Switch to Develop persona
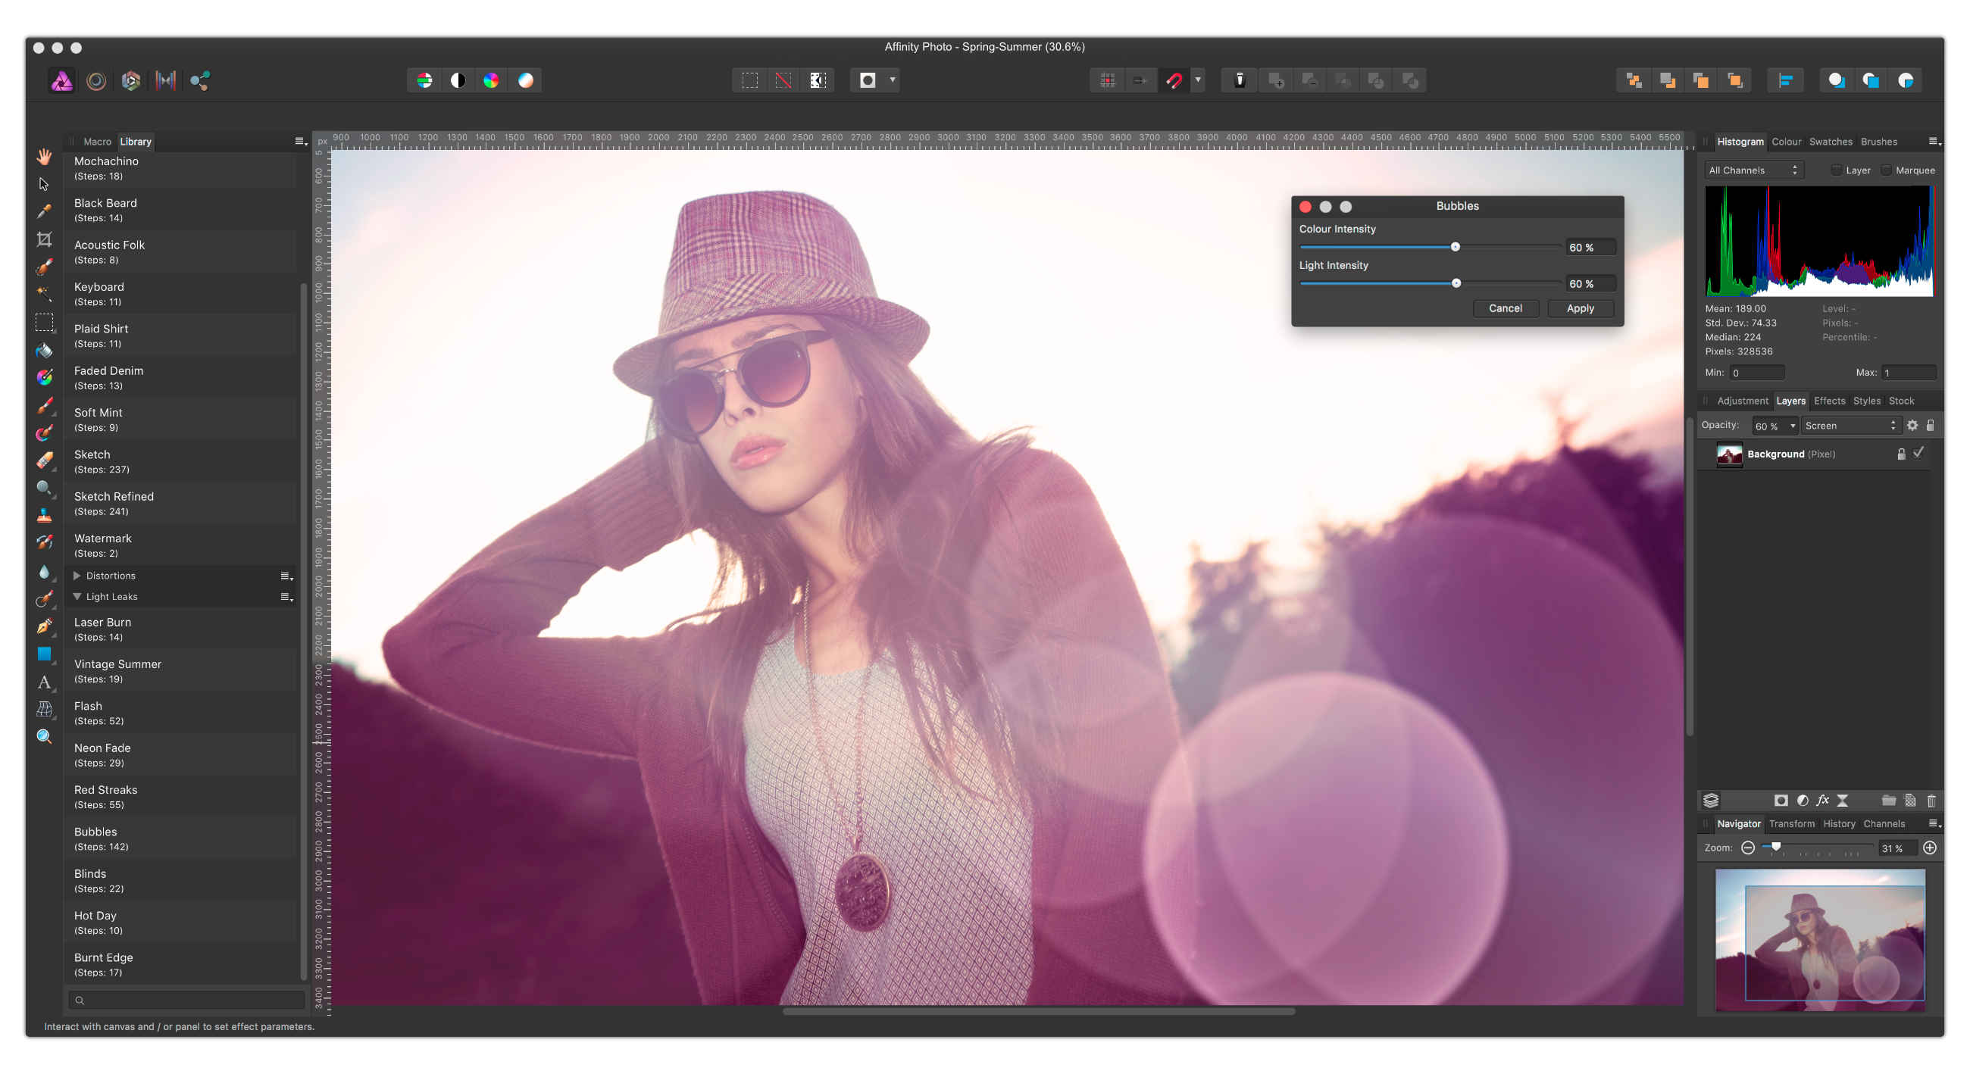 pyautogui.click(x=131, y=80)
